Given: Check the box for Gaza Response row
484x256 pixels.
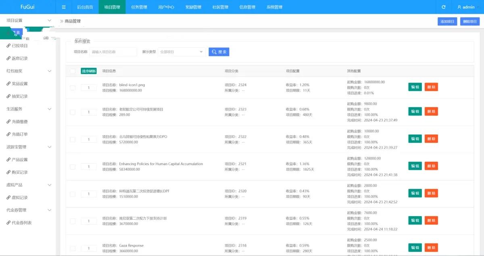Looking at the screenshot, I should pyautogui.click(x=73, y=248).
